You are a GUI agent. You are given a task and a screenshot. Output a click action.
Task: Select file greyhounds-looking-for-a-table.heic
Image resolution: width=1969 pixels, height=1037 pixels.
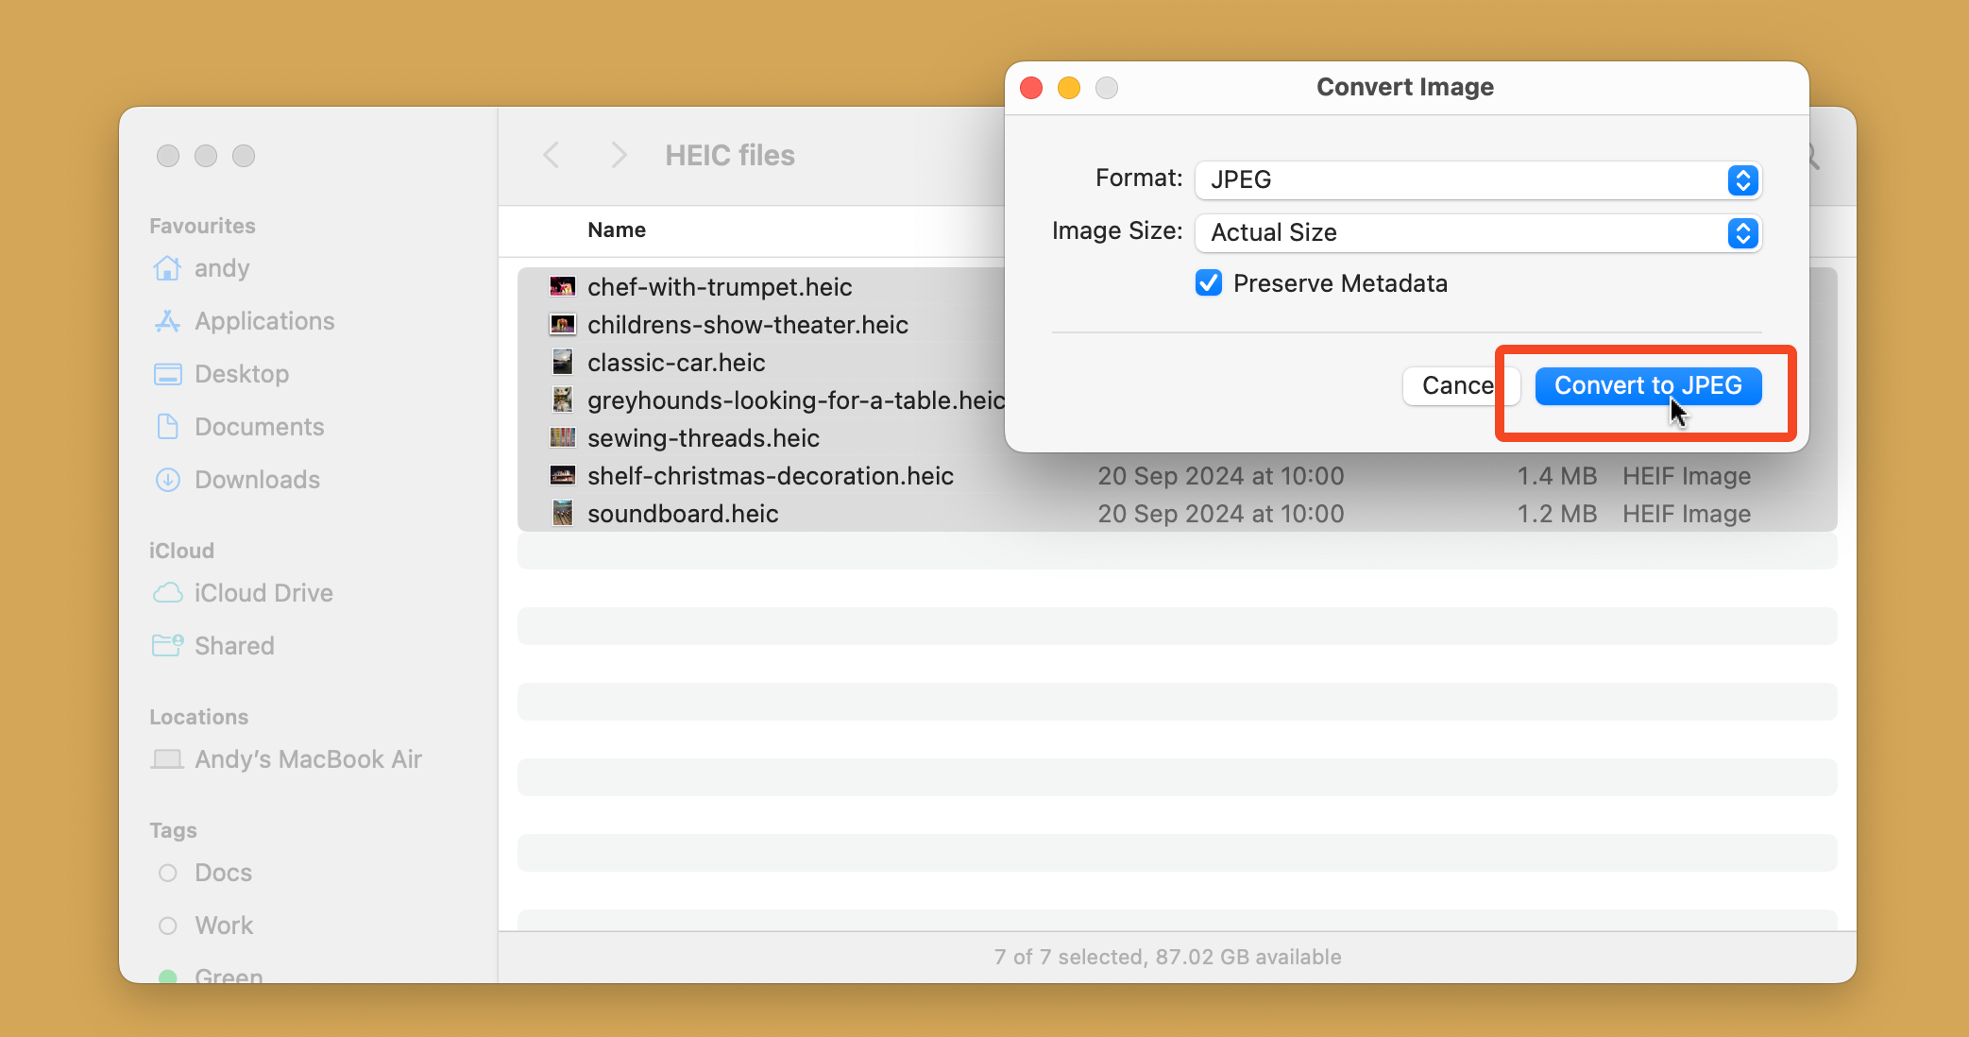click(x=795, y=400)
